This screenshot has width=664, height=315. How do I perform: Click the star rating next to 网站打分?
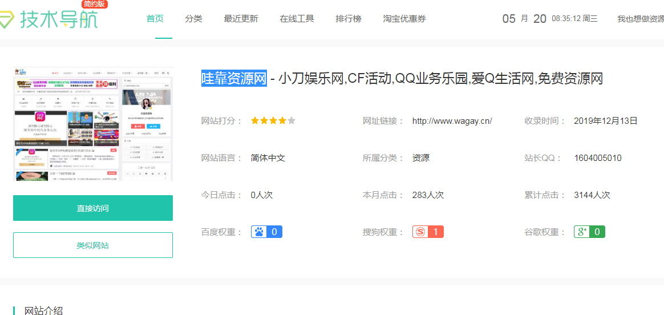point(273,120)
